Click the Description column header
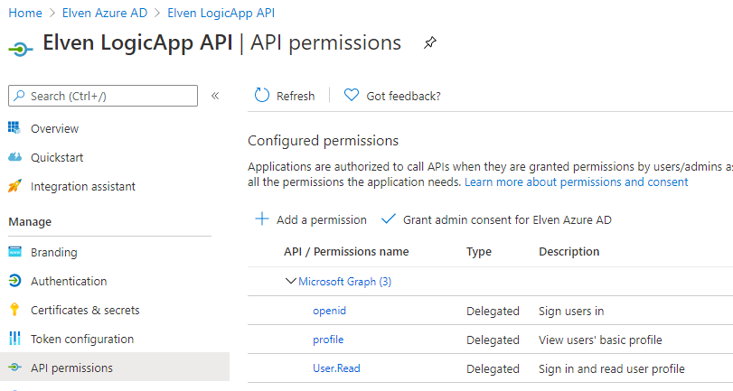 [569, 251]
